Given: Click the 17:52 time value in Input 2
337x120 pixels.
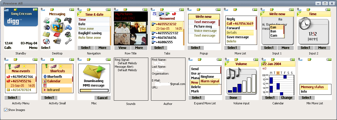Looking at the screenshot, I should click(313, 34).
